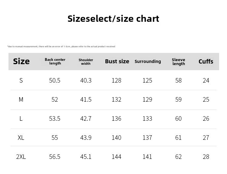The height and width of the screenshot is (174, 227).
Task: Click the 41.5 shoulder width value
Action: point(86,100)
